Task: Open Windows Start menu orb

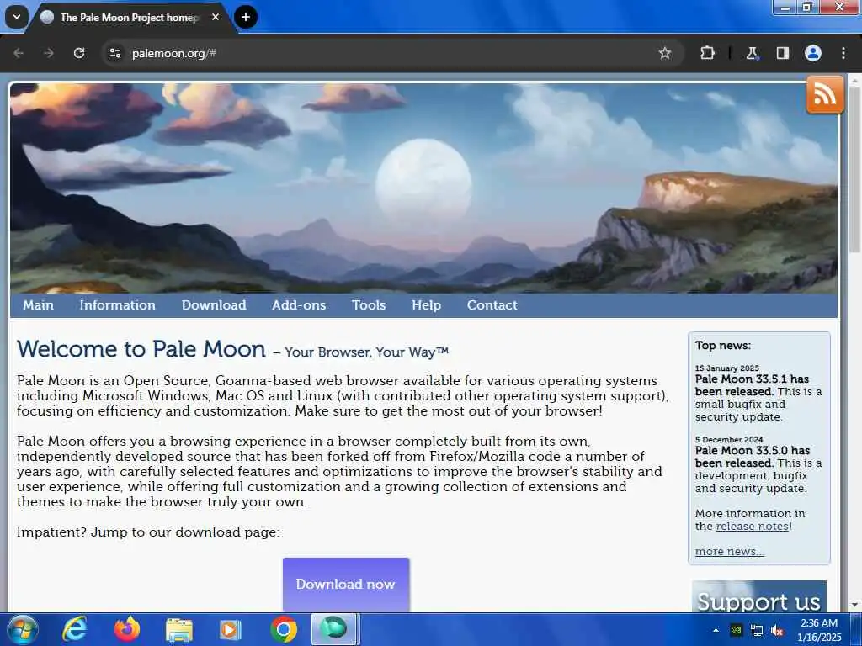Action: tap(22, 629)
